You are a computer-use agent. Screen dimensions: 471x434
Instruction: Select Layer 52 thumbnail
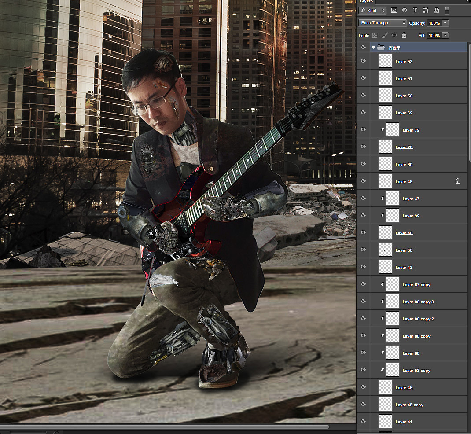[x=386, y=61]
